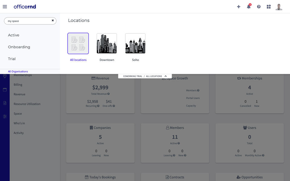Click the All locations label
290x181 pixels.
78,60
